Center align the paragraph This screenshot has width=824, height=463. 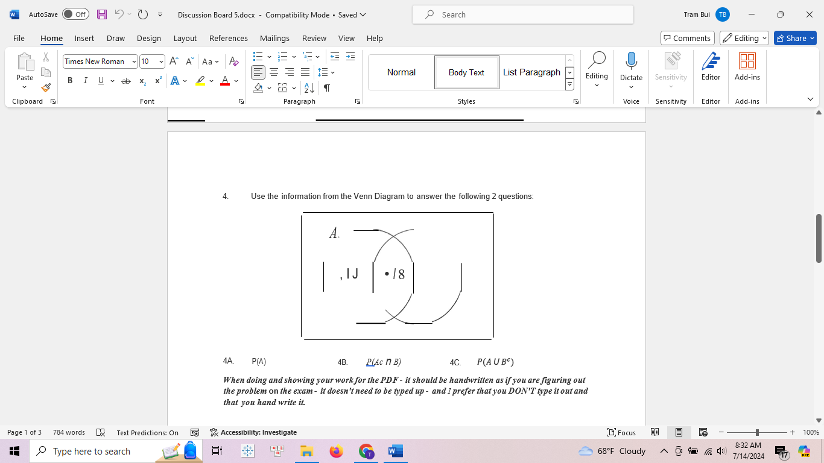[x=274, y=72]
